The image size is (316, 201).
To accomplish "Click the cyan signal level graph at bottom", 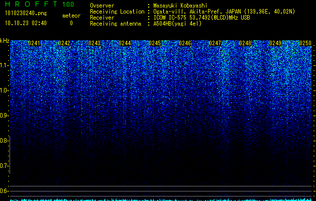I will [161, 199].
